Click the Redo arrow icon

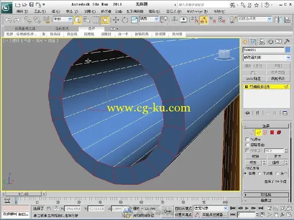point(17,20)
